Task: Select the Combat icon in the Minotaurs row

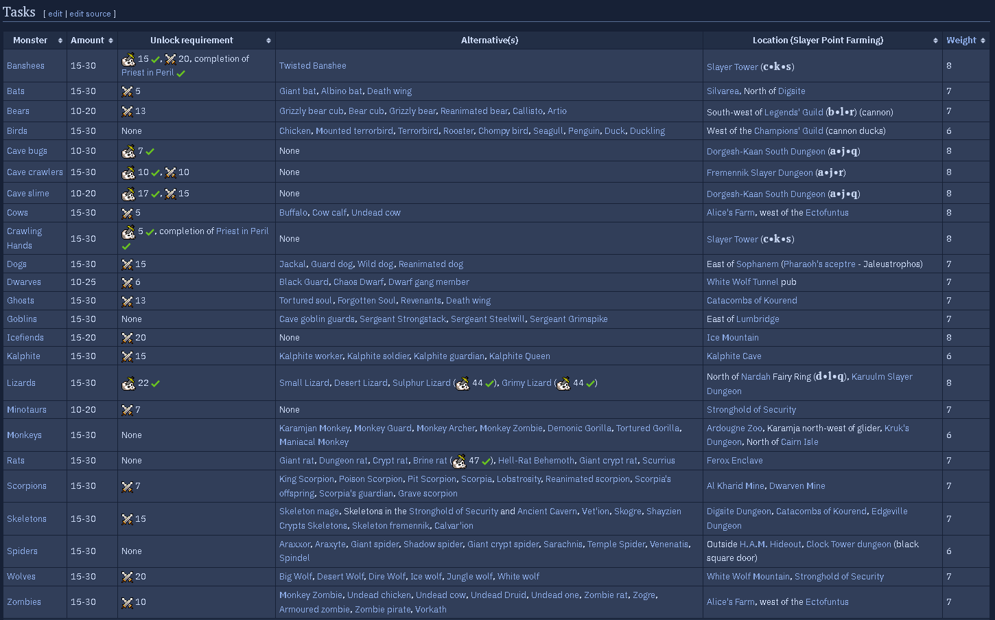Action: (x=127, y=410)
